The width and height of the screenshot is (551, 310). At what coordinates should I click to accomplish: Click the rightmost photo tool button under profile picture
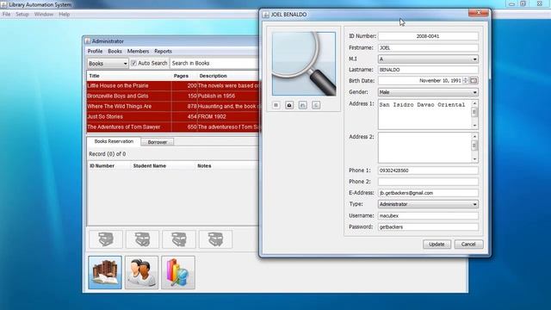tap(316, 105)
